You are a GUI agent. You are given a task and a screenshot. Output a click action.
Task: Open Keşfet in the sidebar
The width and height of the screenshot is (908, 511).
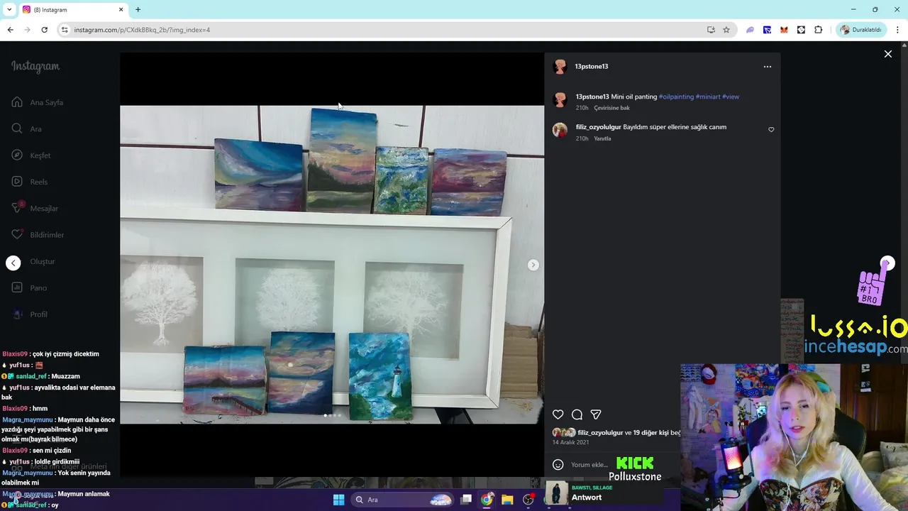(x=32, y=155)
